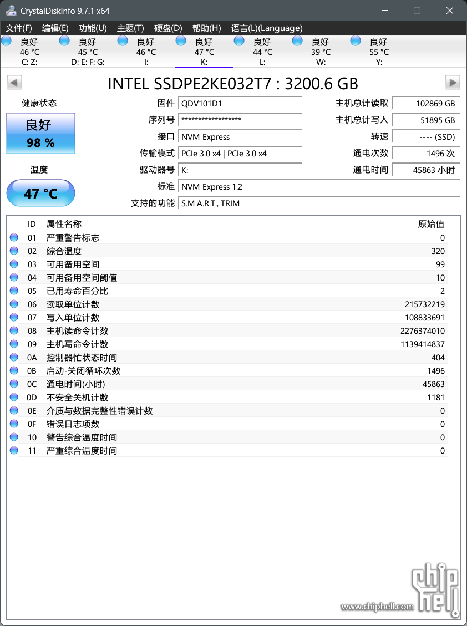Click the next disk right arrow button
The width and height of the screenshot is (467, 626).
pyautogui.click(x=453, y=83)
